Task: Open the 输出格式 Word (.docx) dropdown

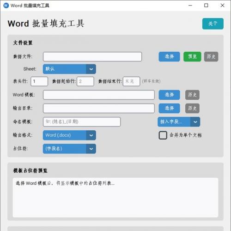Action: click(x=69, y=135)
